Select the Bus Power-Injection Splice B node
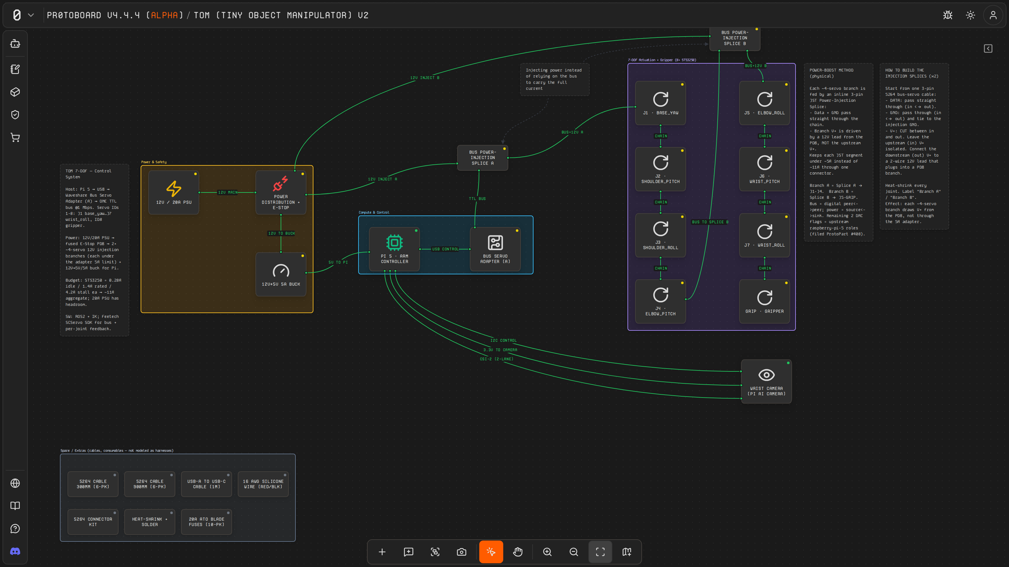The width and height of the screenshot is (1009, 567). click(735, 38)
